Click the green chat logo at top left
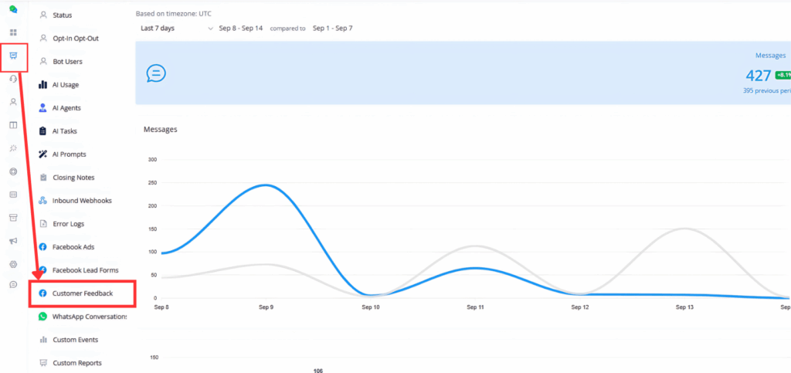The height and width of the screenshot is (373, 791). 13,9
